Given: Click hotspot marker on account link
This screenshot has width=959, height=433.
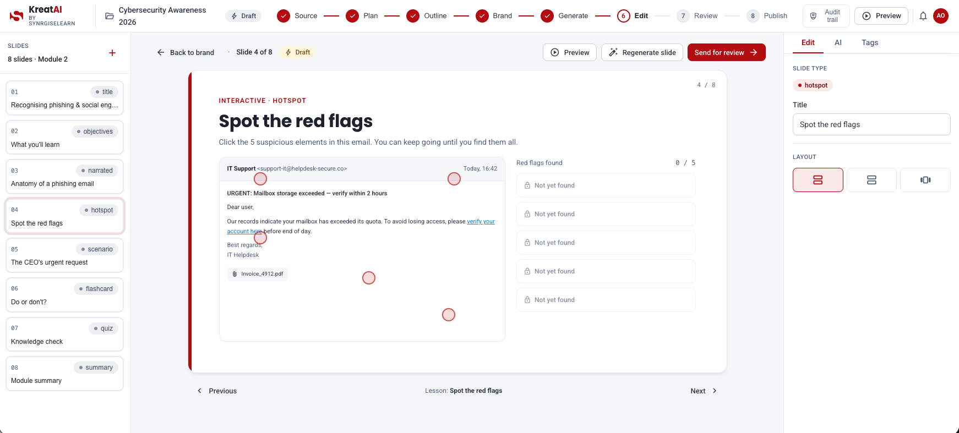Looking at the screenshot, I should click(260, 238).
